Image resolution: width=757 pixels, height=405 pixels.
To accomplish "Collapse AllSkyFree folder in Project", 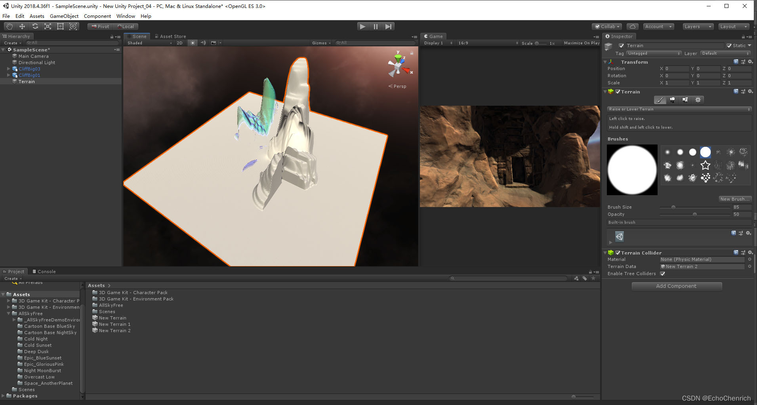I will point(8,314).
